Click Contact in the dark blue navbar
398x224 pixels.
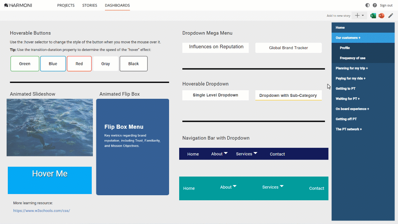(277, 154)
